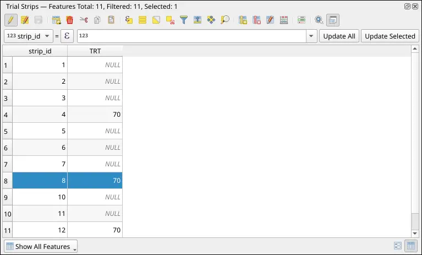
Task: Delete selected features with trash icon
Action: (x=69, y=20)
